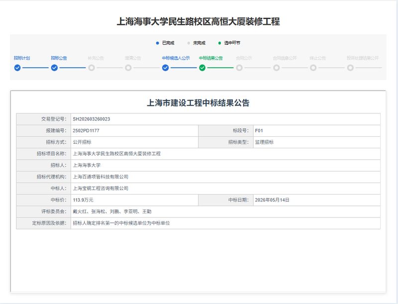This screenshot has height=304, width=398.
Task: Click the 未完成 legend text
Action: coord(199,43)
